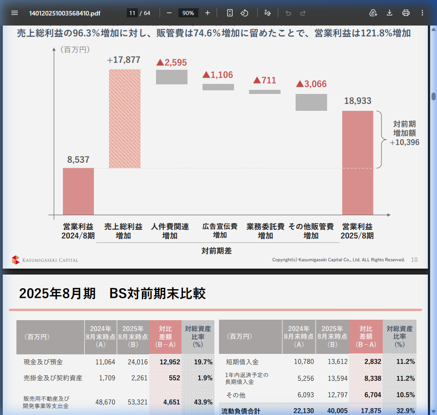Click the 90% zoom level field

coord(188,13)
